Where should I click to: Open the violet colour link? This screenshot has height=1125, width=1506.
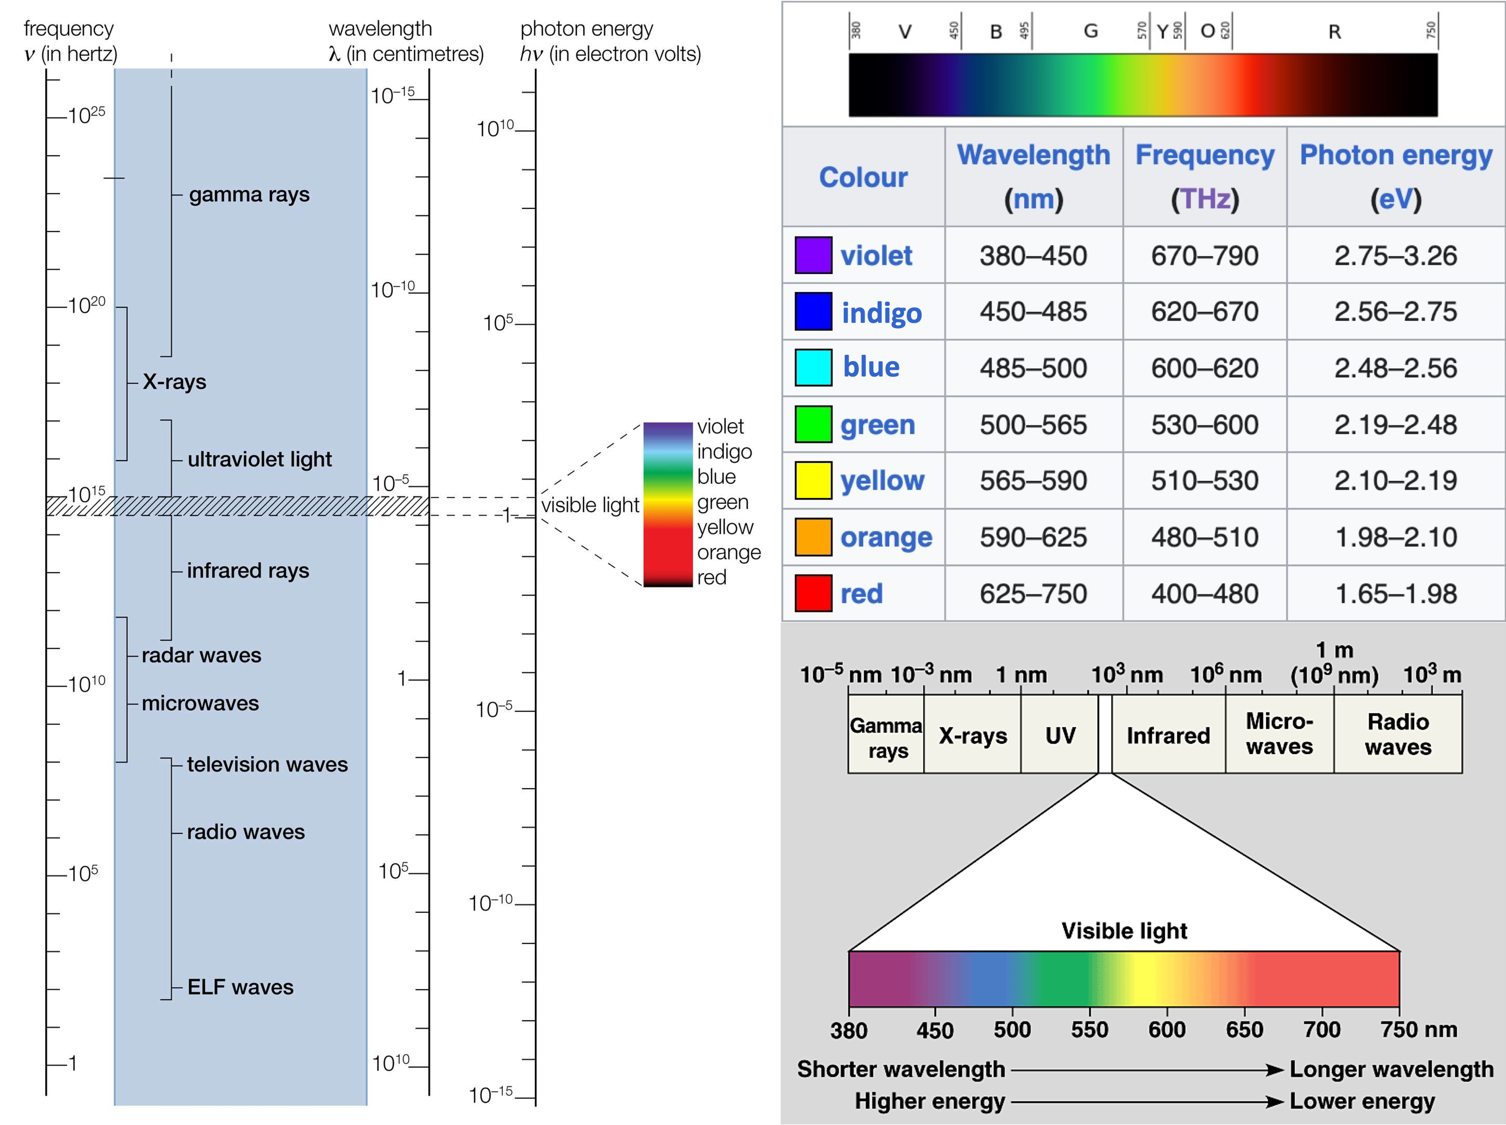tap(876, 256)
